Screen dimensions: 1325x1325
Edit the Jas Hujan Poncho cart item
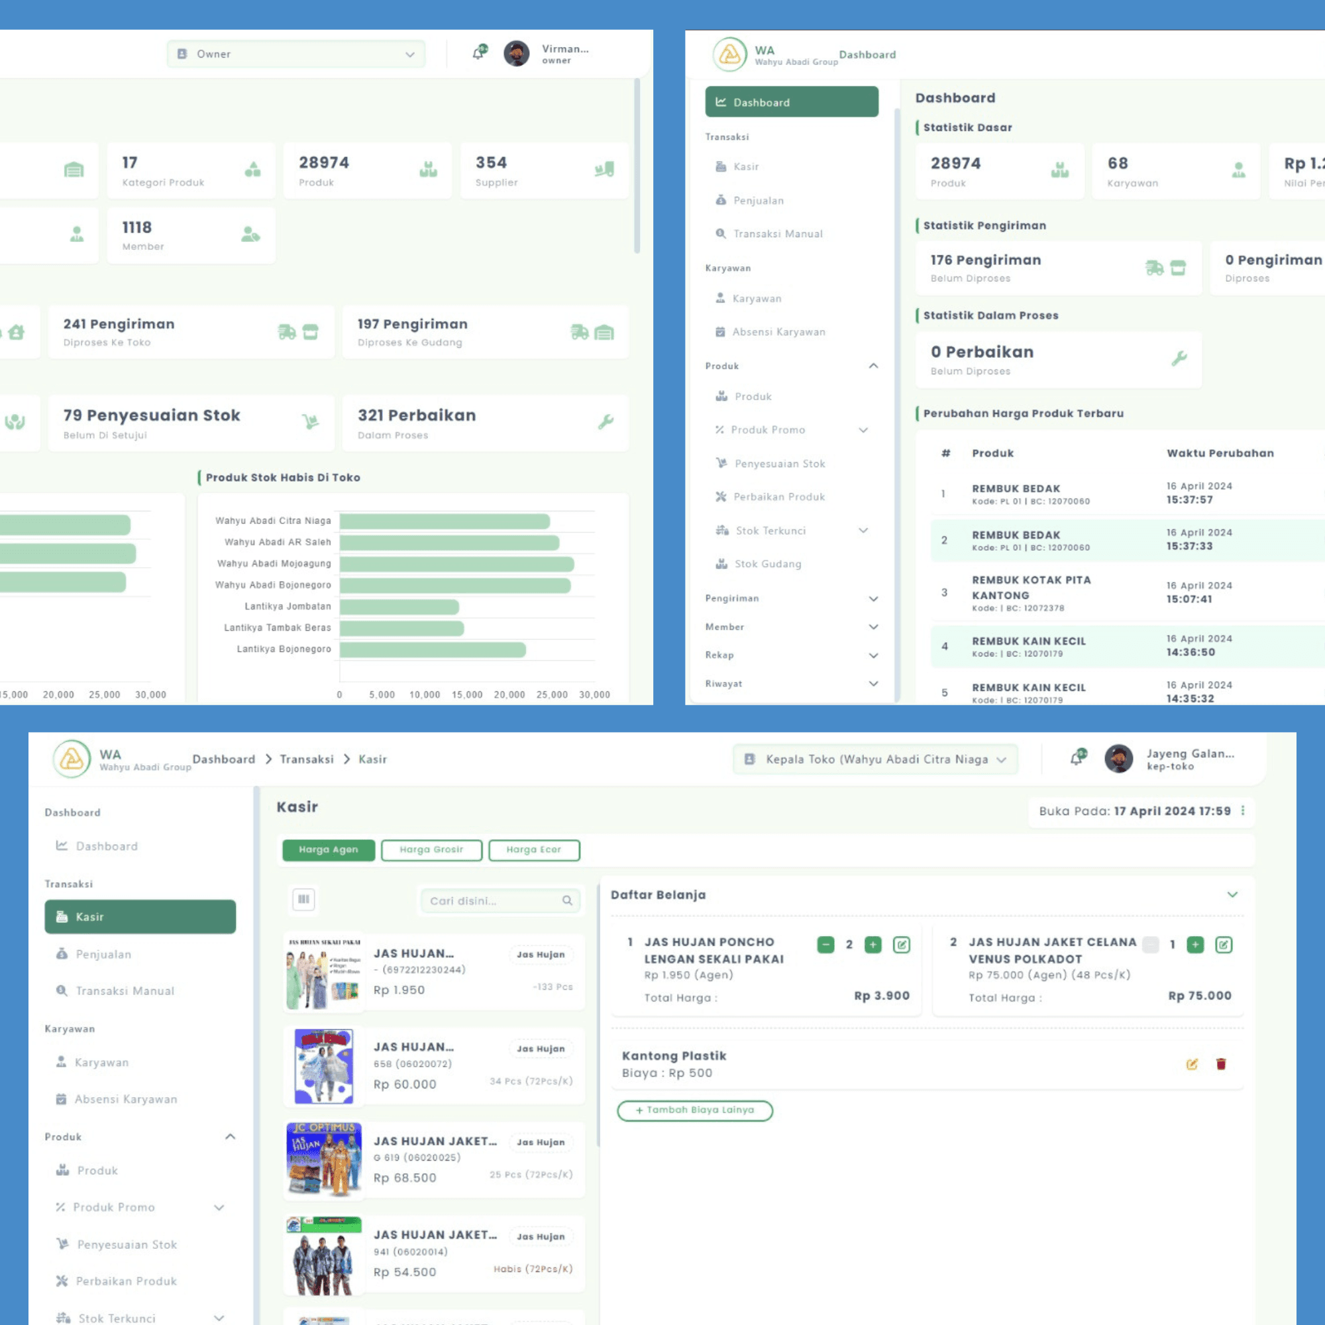pyautogui.click(x=902, y=944)
